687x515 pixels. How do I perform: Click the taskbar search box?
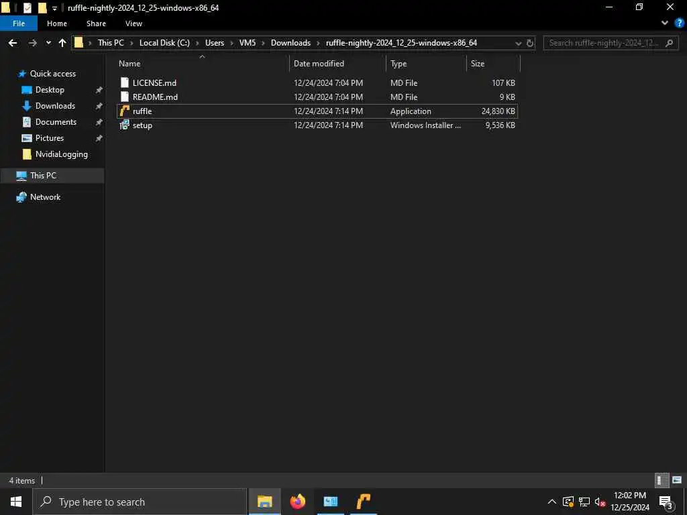point(140,502)
